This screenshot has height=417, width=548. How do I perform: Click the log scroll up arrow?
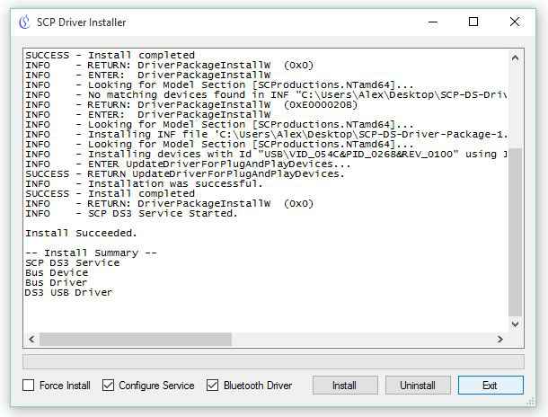[515, 58]
